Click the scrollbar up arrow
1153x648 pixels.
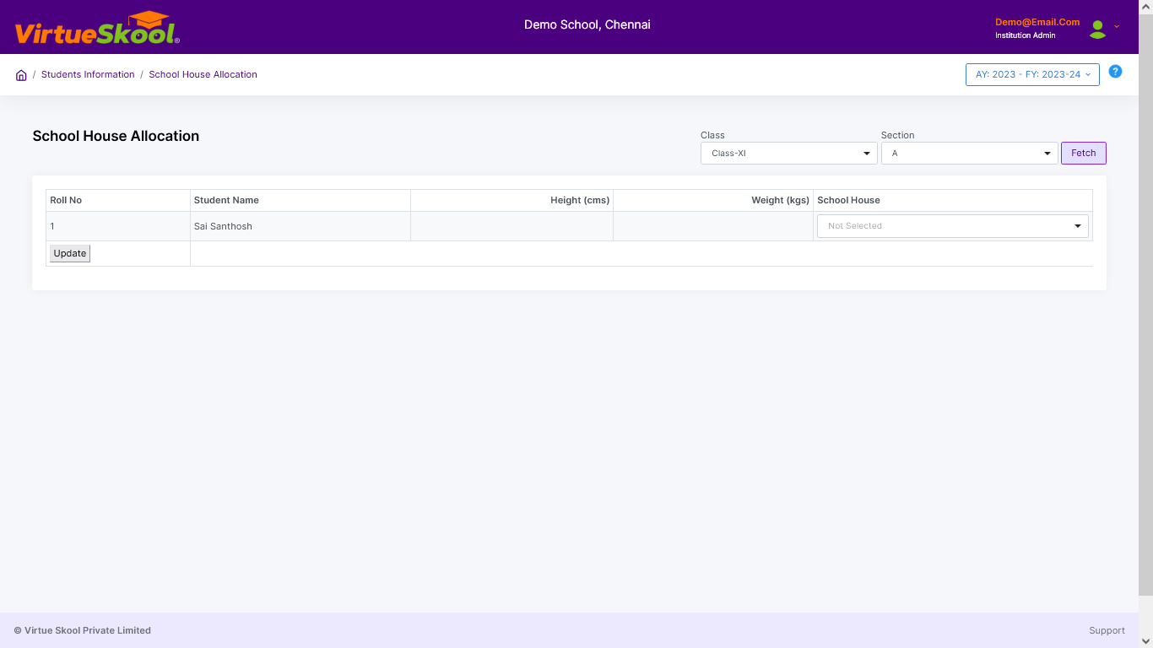point(1145,6)
